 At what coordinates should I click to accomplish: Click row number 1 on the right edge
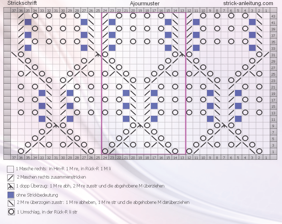pyautogui.click(x=273, y=152)
